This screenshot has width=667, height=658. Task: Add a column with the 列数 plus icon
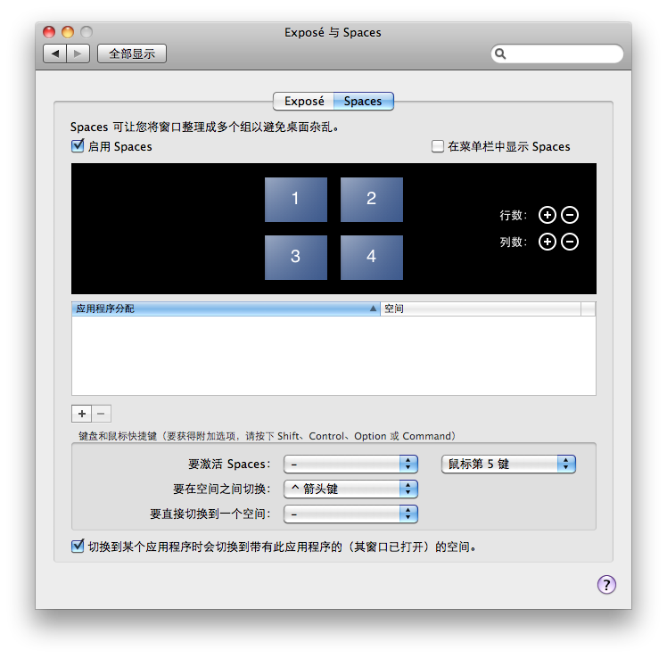pyautogui.click(x=547, y=242)
